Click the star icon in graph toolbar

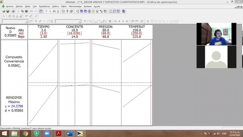[110, 21]
